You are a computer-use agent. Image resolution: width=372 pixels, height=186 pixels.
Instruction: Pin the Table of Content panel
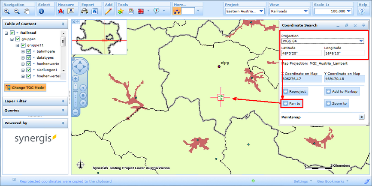click(63, 24)
